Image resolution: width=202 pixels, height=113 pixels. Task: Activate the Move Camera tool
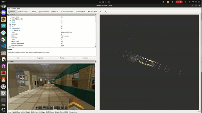[x=23, y=12]
